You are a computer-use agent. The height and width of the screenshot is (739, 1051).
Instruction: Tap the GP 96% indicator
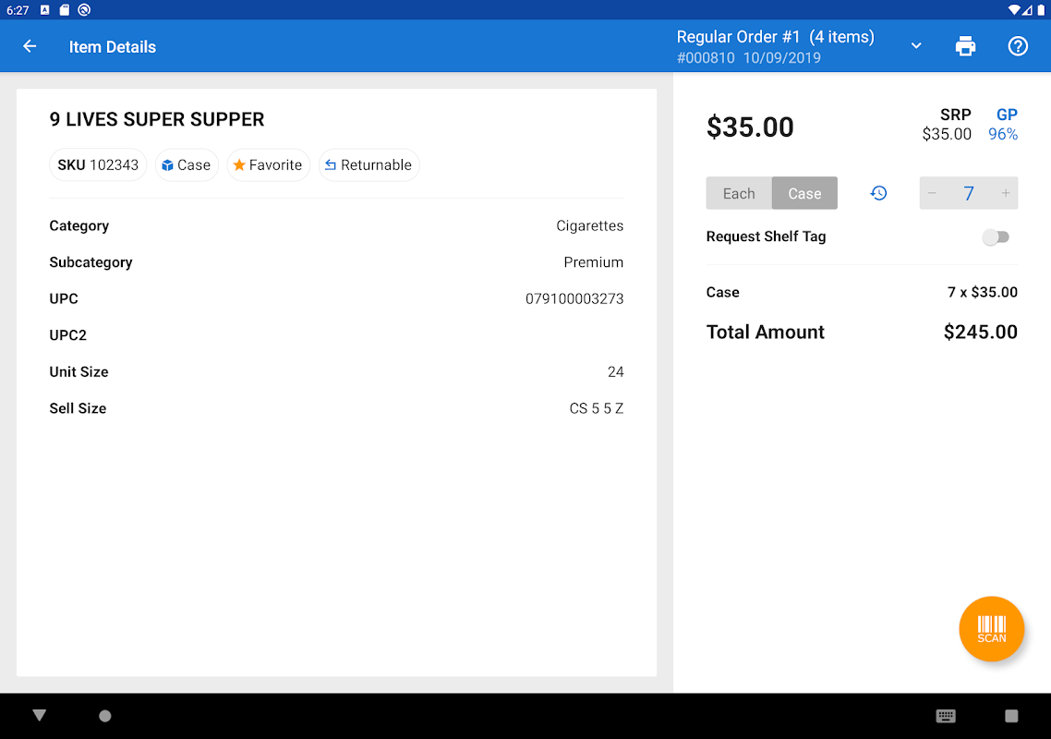1003,125
